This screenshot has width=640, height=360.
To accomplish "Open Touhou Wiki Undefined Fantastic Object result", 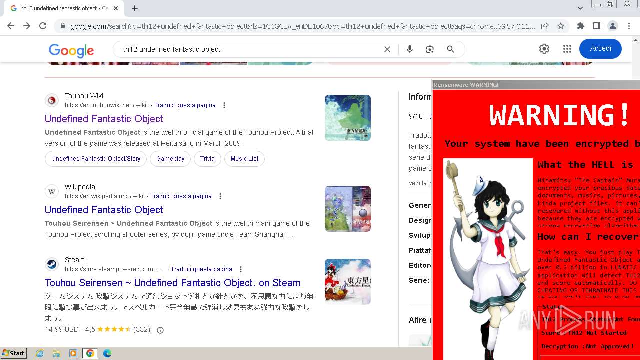I will click(x=104, y=119).
